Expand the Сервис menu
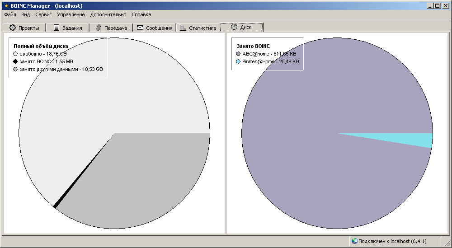452x248 pixels. coord(43,14)
